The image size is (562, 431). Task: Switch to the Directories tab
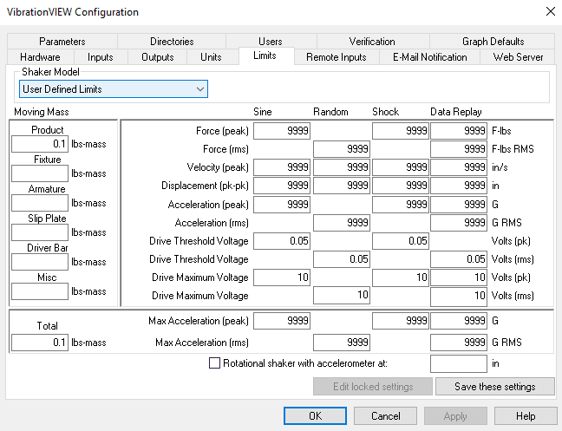coord(172,42)
